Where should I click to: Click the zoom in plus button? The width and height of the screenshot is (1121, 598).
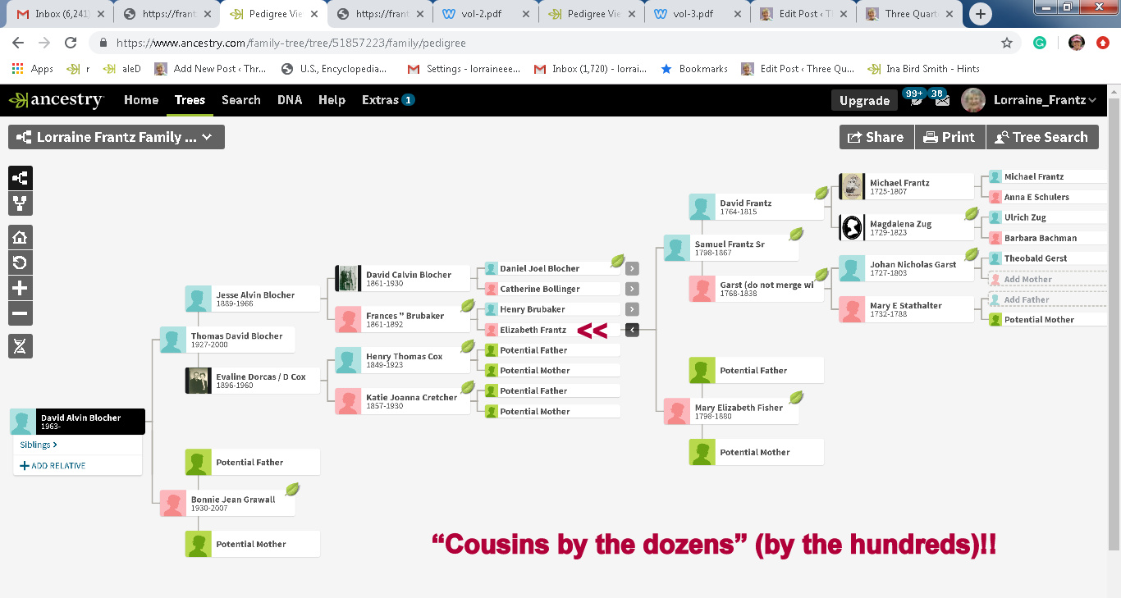point(21,288)
